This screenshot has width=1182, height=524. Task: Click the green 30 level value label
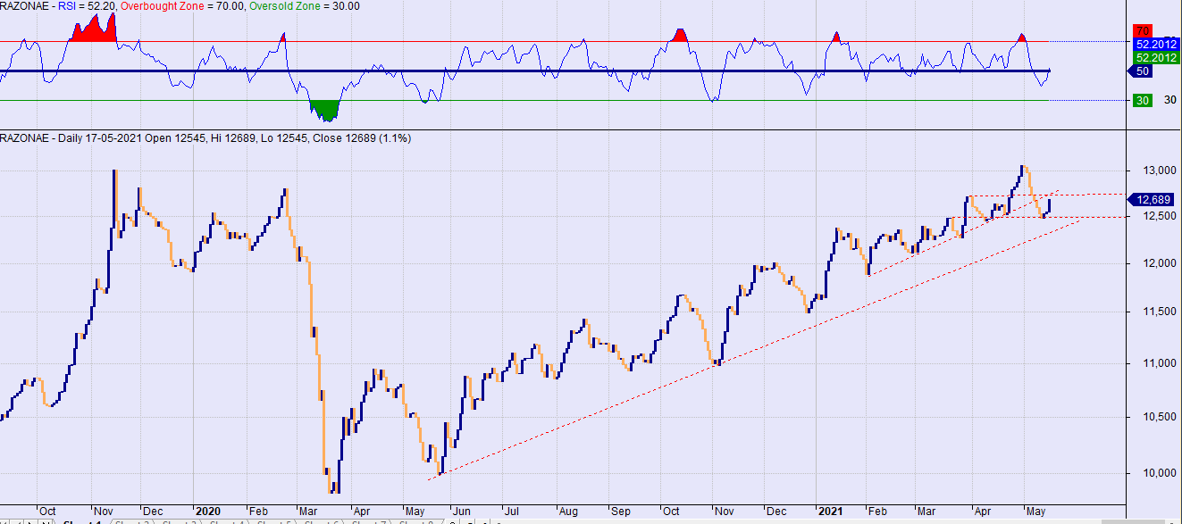[x=1141, y=101]
